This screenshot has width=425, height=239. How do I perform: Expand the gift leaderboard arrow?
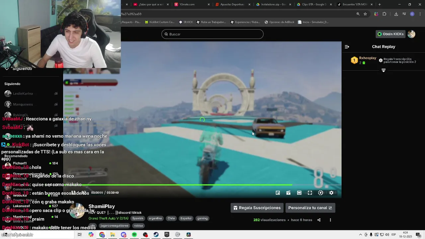pyautogui.click(x=383, y=70)
